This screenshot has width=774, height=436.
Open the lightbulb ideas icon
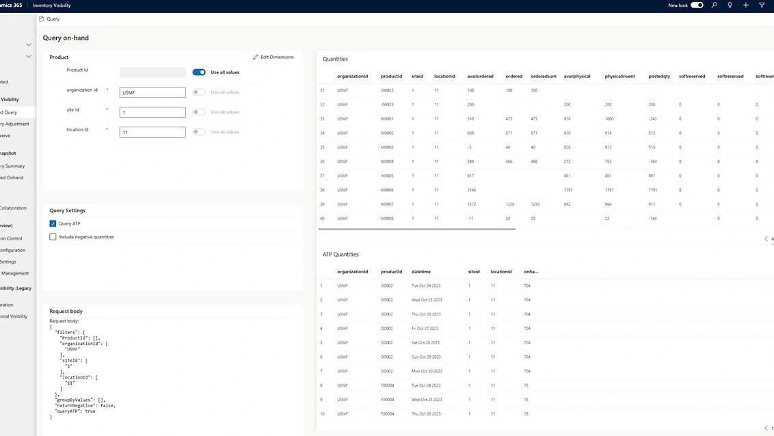click(x=730, y=5)
